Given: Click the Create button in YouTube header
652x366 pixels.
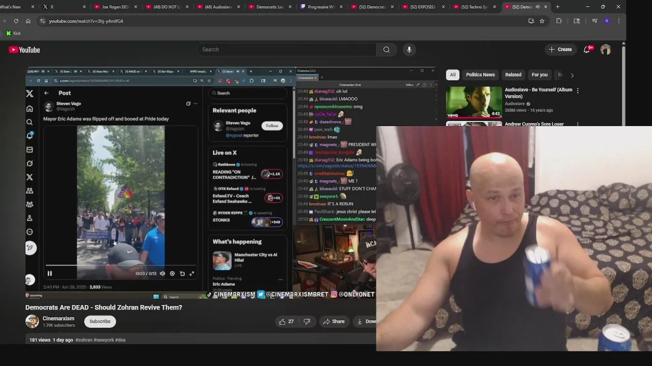Looking at the screenshot, I should tap(560, 49).
